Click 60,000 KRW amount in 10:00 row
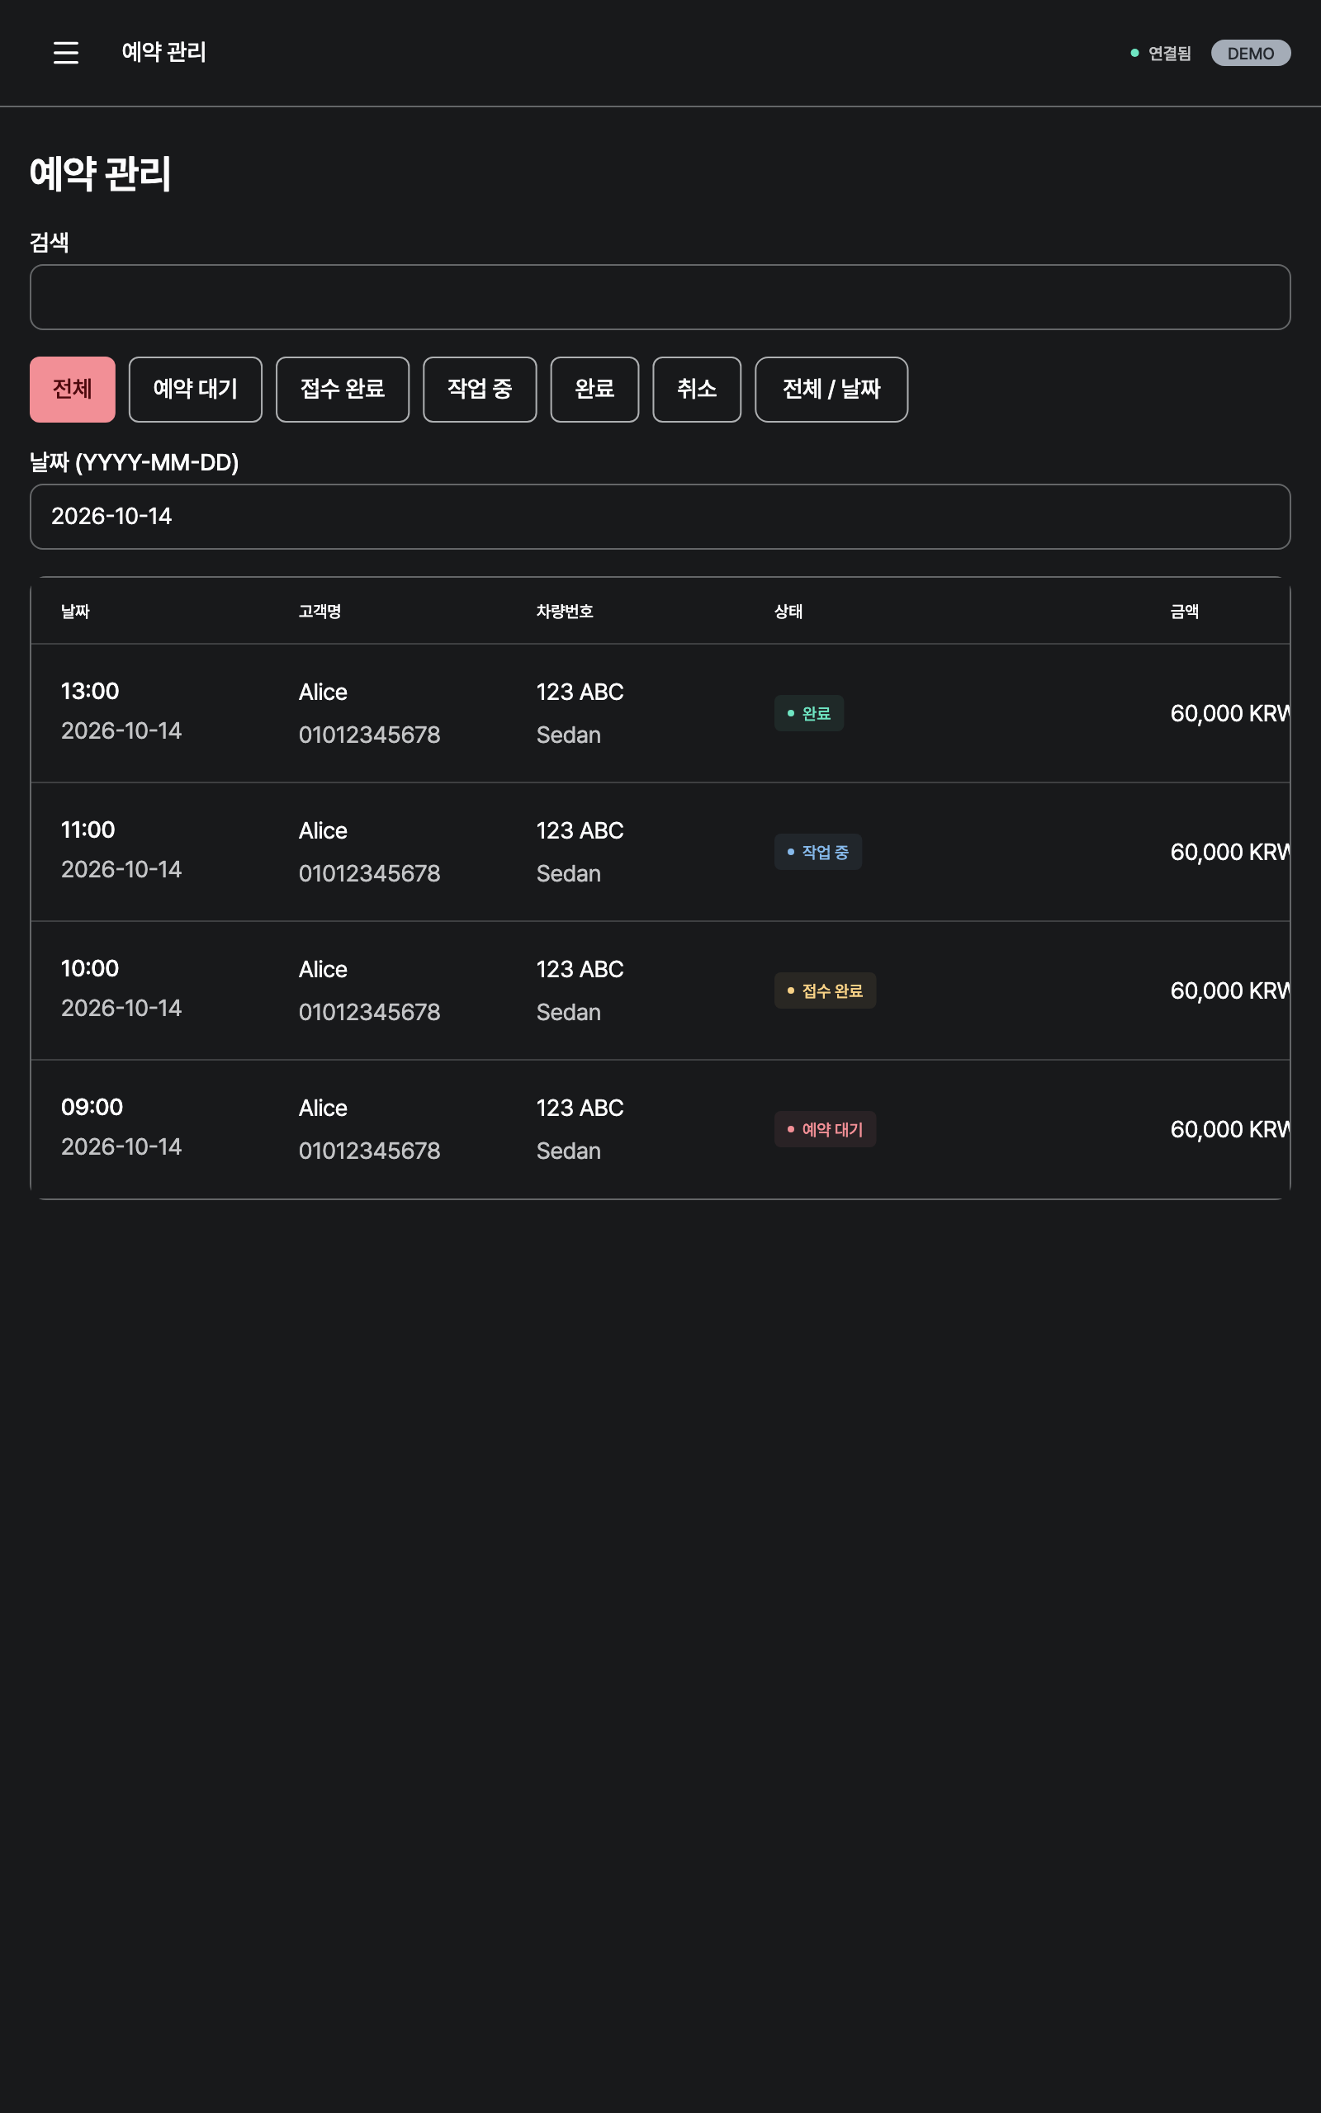 (1230, 992)
